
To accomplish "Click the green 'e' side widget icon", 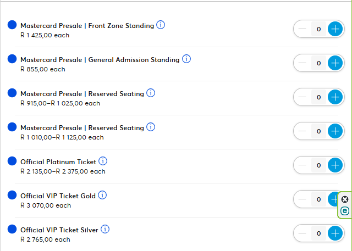I will coord(345,211).
